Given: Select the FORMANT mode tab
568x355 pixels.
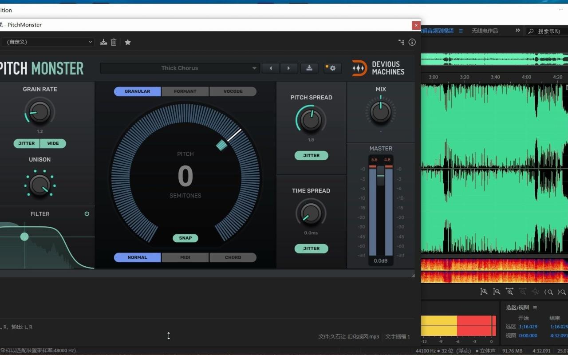Looking at the screenshot, I should 185,91.
